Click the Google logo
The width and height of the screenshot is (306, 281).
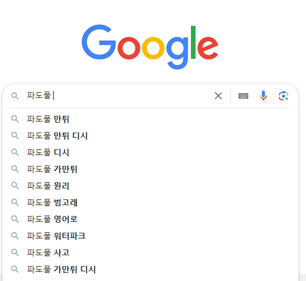(150, 47)
